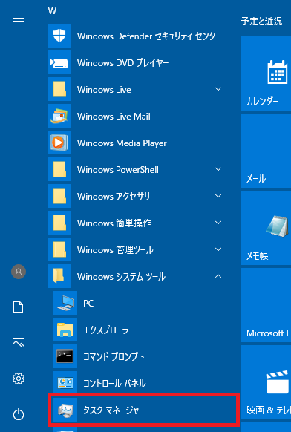Click the Windows アクセサリ label
291x432 pixels.
coord(114,197)
